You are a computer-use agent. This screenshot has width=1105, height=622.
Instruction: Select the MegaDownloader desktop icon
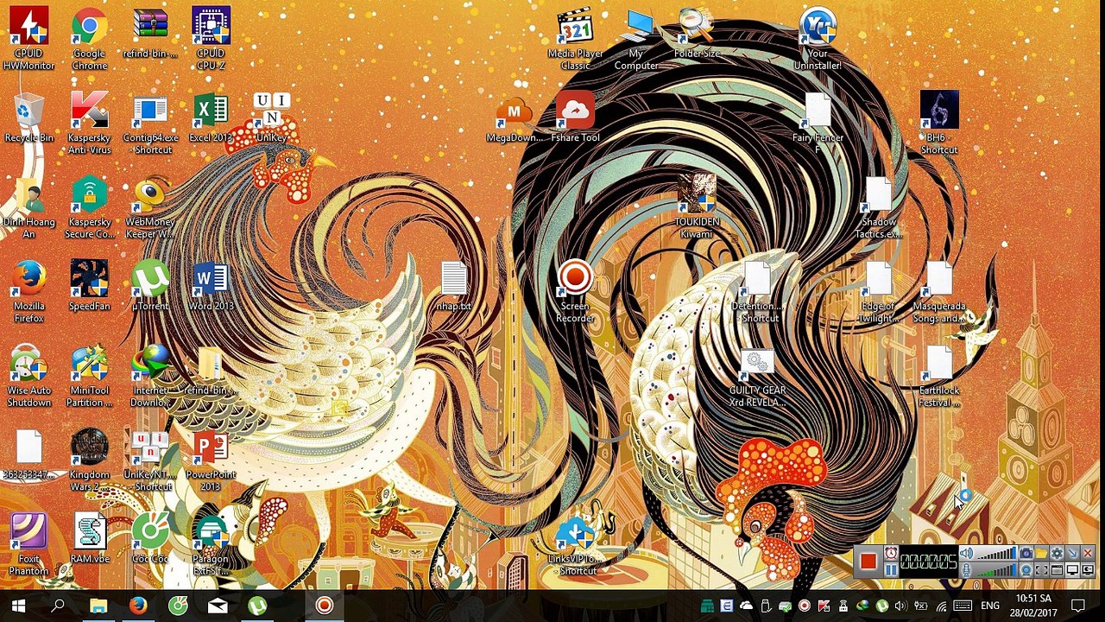[x=515, y=118]
